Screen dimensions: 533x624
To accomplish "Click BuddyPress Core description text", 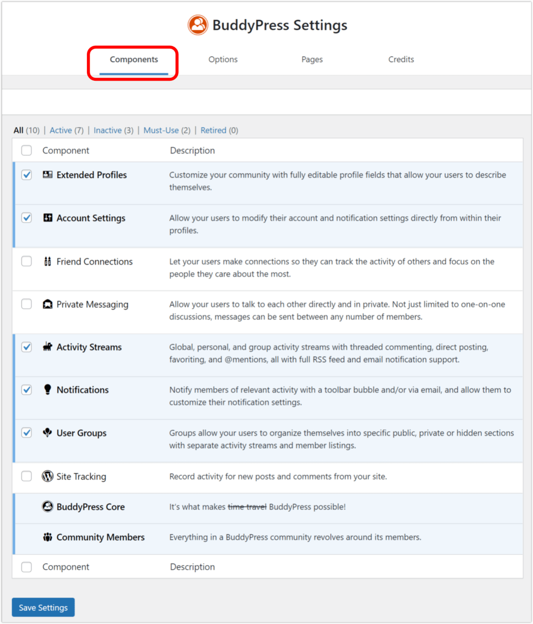I will point(257,507).
